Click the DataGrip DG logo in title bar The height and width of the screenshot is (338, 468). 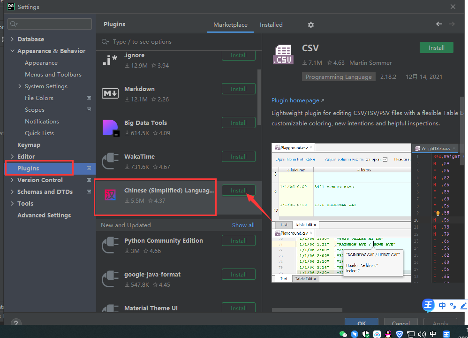coord(11,7)
